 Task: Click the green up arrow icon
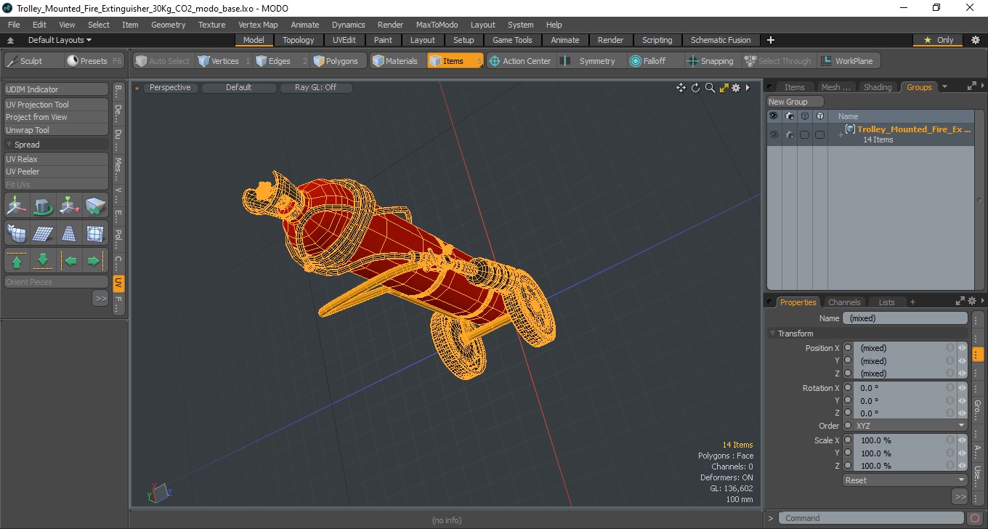pyautogui.click(x=17, y=260)
